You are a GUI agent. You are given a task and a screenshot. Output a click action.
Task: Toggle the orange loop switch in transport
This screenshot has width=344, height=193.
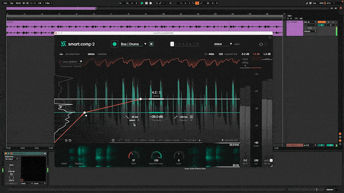coord(197,3)
